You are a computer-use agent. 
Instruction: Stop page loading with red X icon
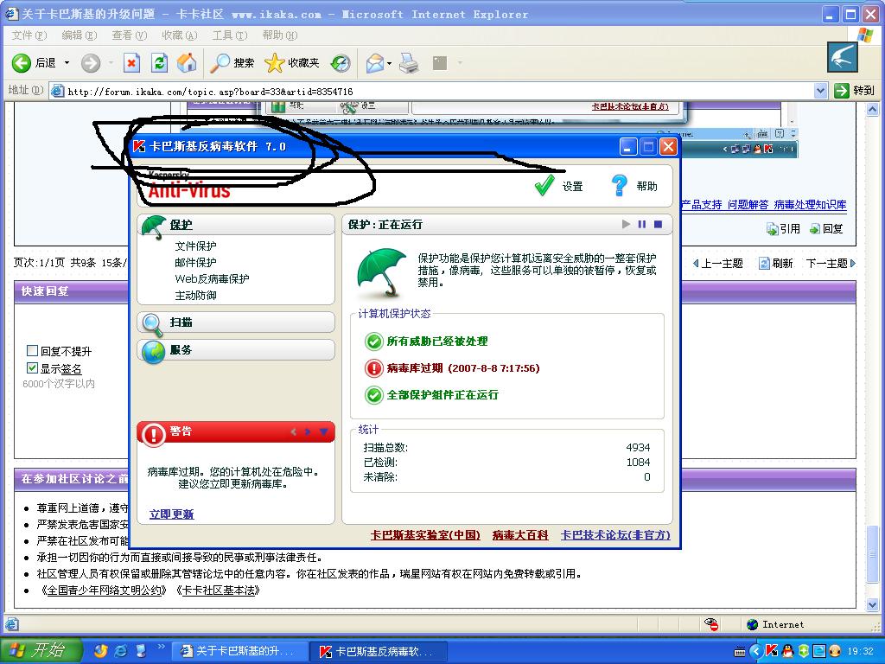(131, 62)
